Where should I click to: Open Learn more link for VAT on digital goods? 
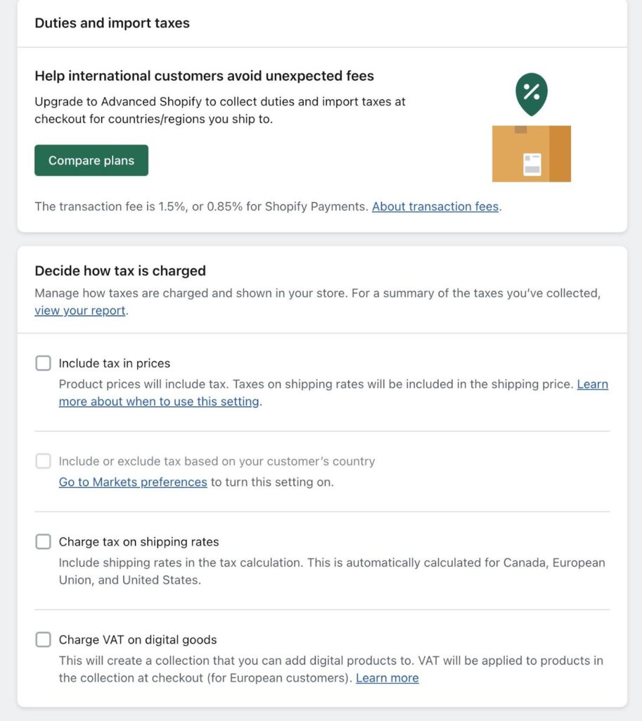387,678
